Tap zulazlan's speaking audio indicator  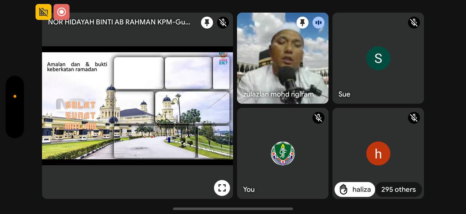click(319, 22)
